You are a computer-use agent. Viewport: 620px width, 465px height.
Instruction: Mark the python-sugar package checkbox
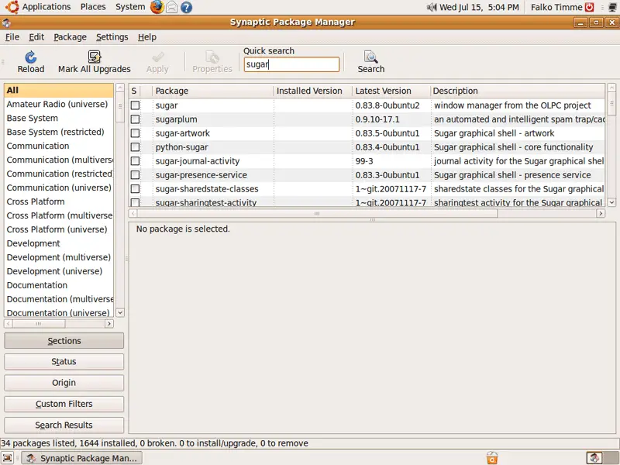135,147
